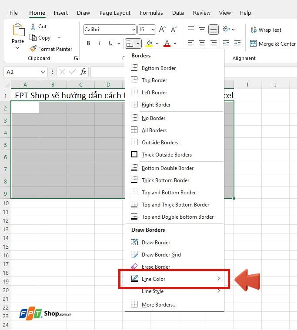The height and width of the screenshot is (330, 297).
Task: Click Wrap Text button
Action: click(x=266, y=30)
